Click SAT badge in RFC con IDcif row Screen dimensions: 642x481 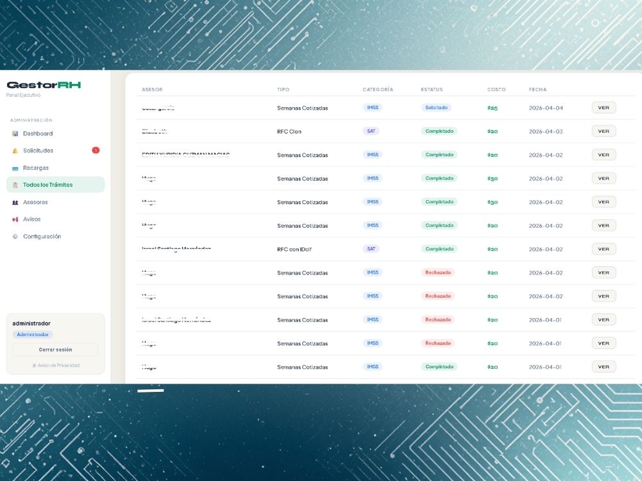(371, 249)
